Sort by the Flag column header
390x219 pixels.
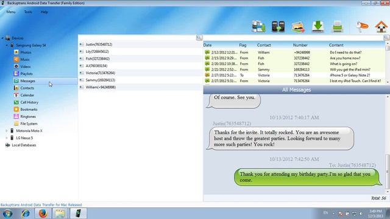[x=243, y=45]
